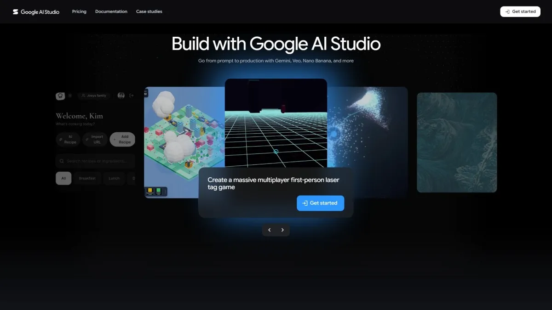Click the chef hat logo in recipe app
The width and height of the screenshot is (552, 310).
tap(60, 96)
